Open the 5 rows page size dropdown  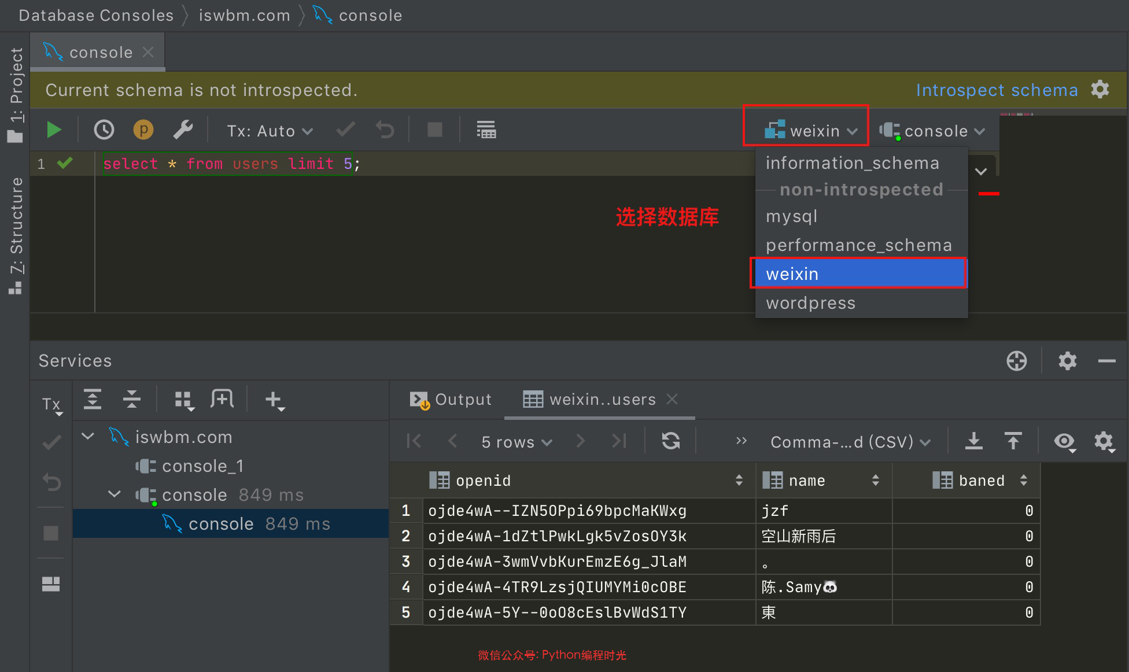516,442
